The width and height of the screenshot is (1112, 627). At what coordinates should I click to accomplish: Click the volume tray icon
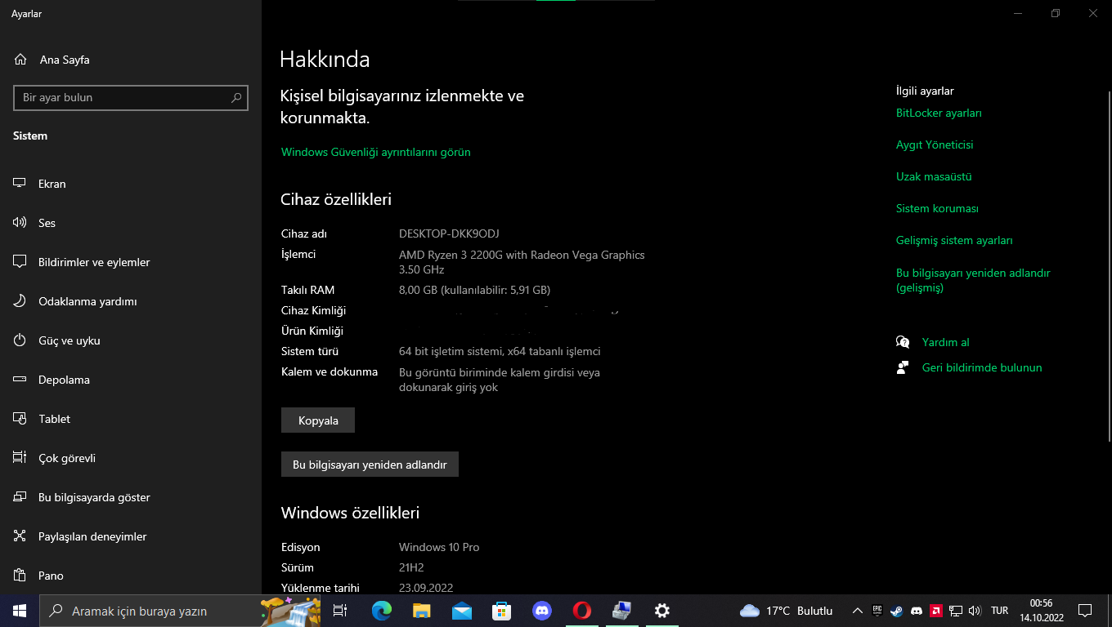(974, 611)
